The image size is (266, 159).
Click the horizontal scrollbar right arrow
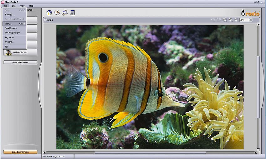[x=255, y=152]
